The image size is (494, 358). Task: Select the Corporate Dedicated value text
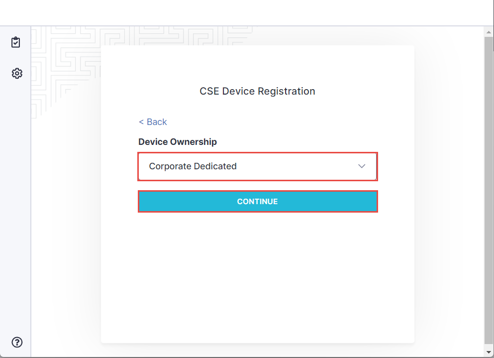click(193, 166)
